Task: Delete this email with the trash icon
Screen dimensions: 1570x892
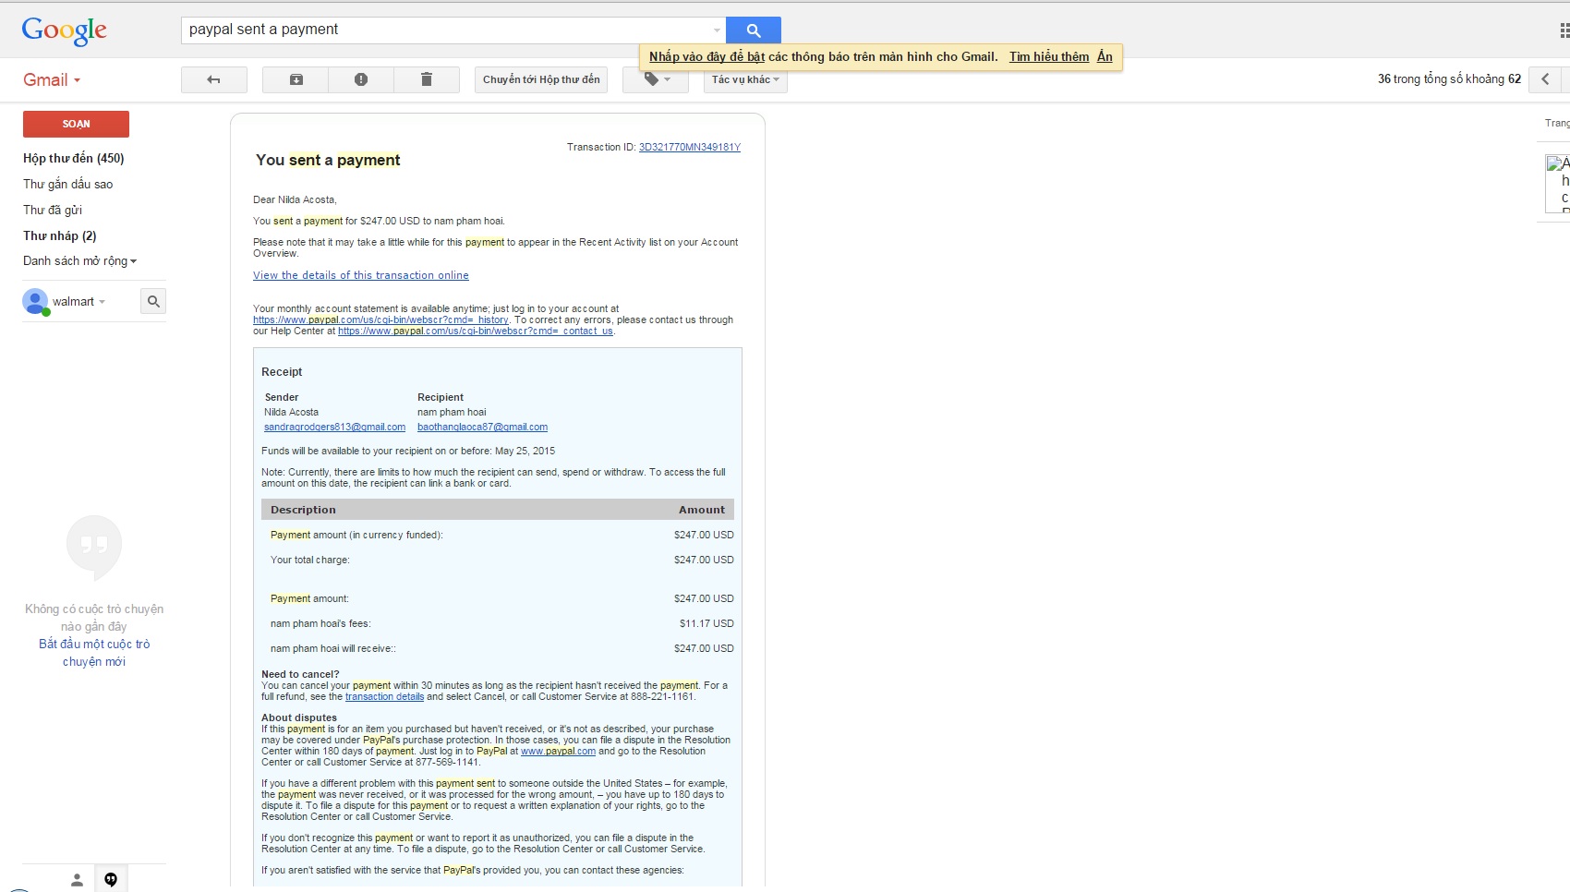Action: [x=427, y=80]
